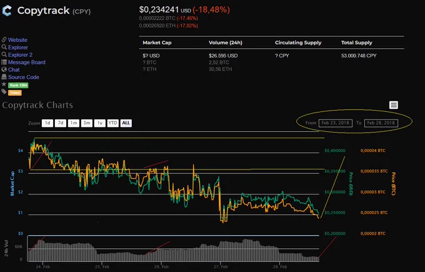
Task: Click the magnifier icon beside Explorer 2
Action: coord(4,54)
